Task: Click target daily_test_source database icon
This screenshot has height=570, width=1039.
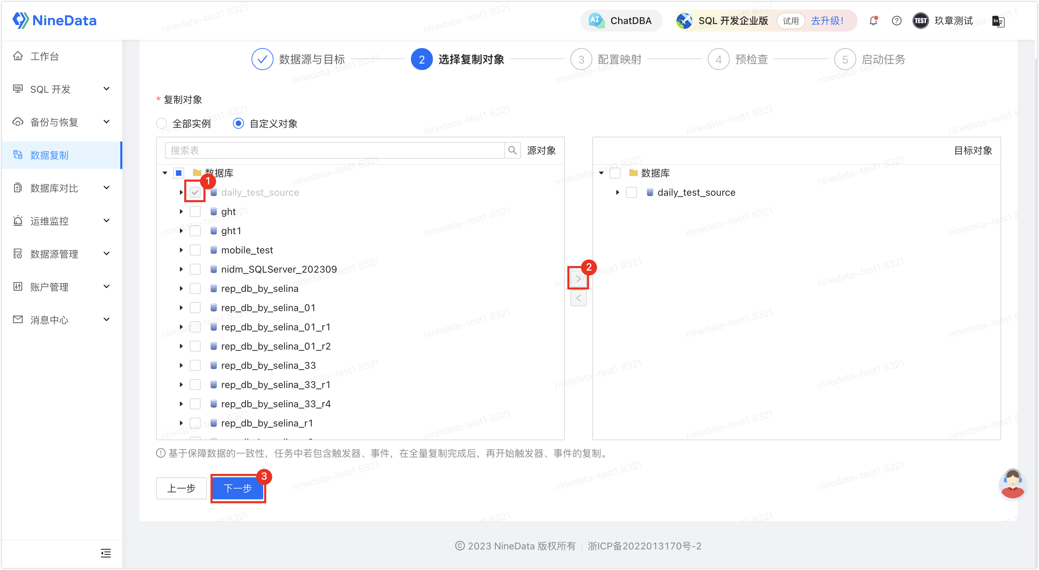Action: pyautogui.click(x=650, y=192)
